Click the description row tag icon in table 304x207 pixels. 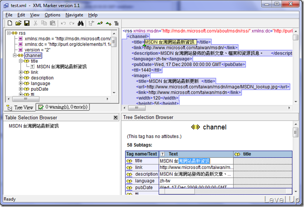click(x=129, y=174)
